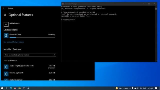The width and height of the screenshot is (160, 90).
Task: Open the volume speaker tray icon
Action: [x=141, y=88]
